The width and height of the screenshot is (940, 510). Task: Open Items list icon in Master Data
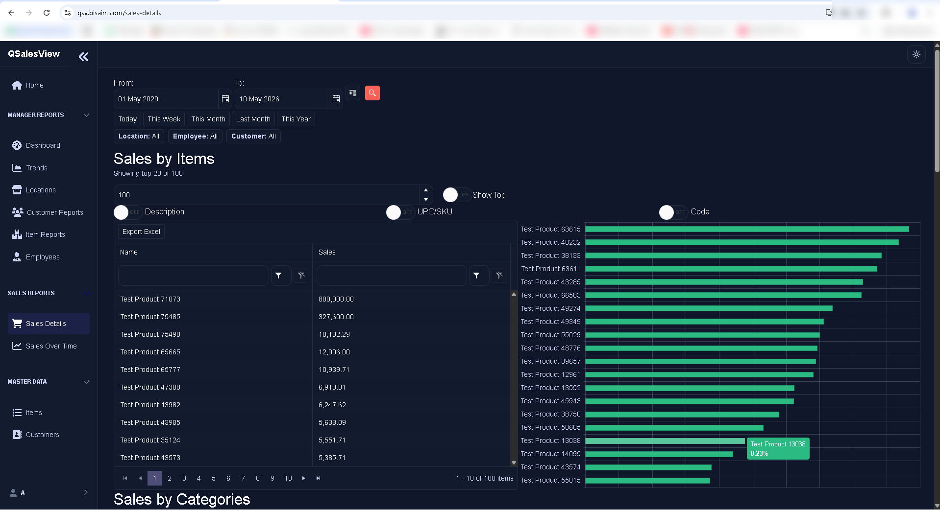(17, 413)
